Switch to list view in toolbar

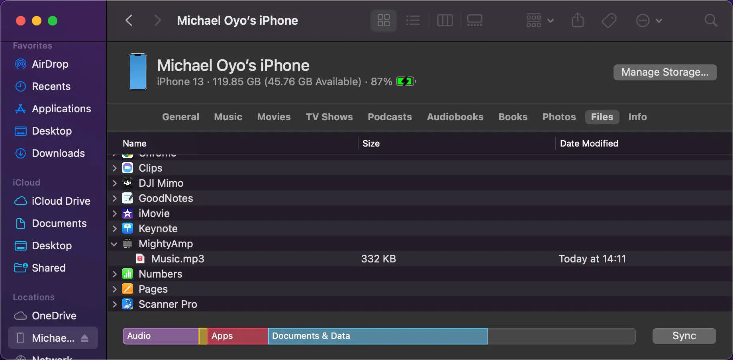[413, 20]
